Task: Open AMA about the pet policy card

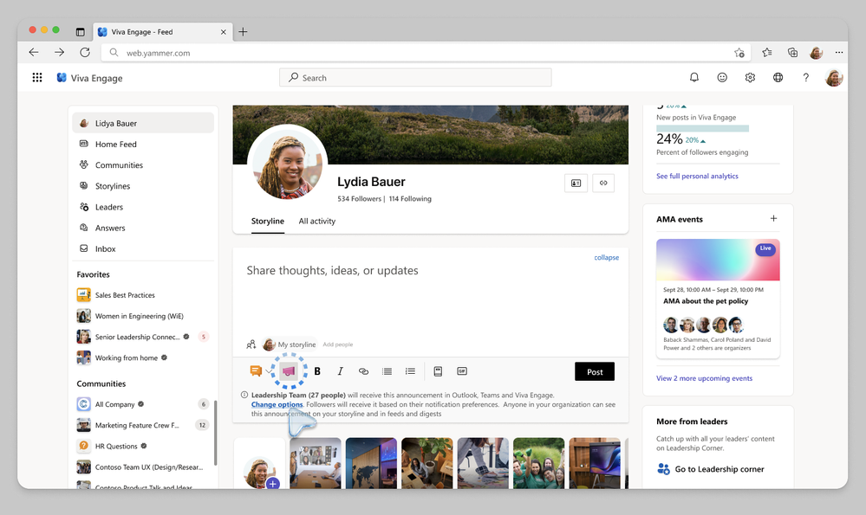Action: coord(718,299)
